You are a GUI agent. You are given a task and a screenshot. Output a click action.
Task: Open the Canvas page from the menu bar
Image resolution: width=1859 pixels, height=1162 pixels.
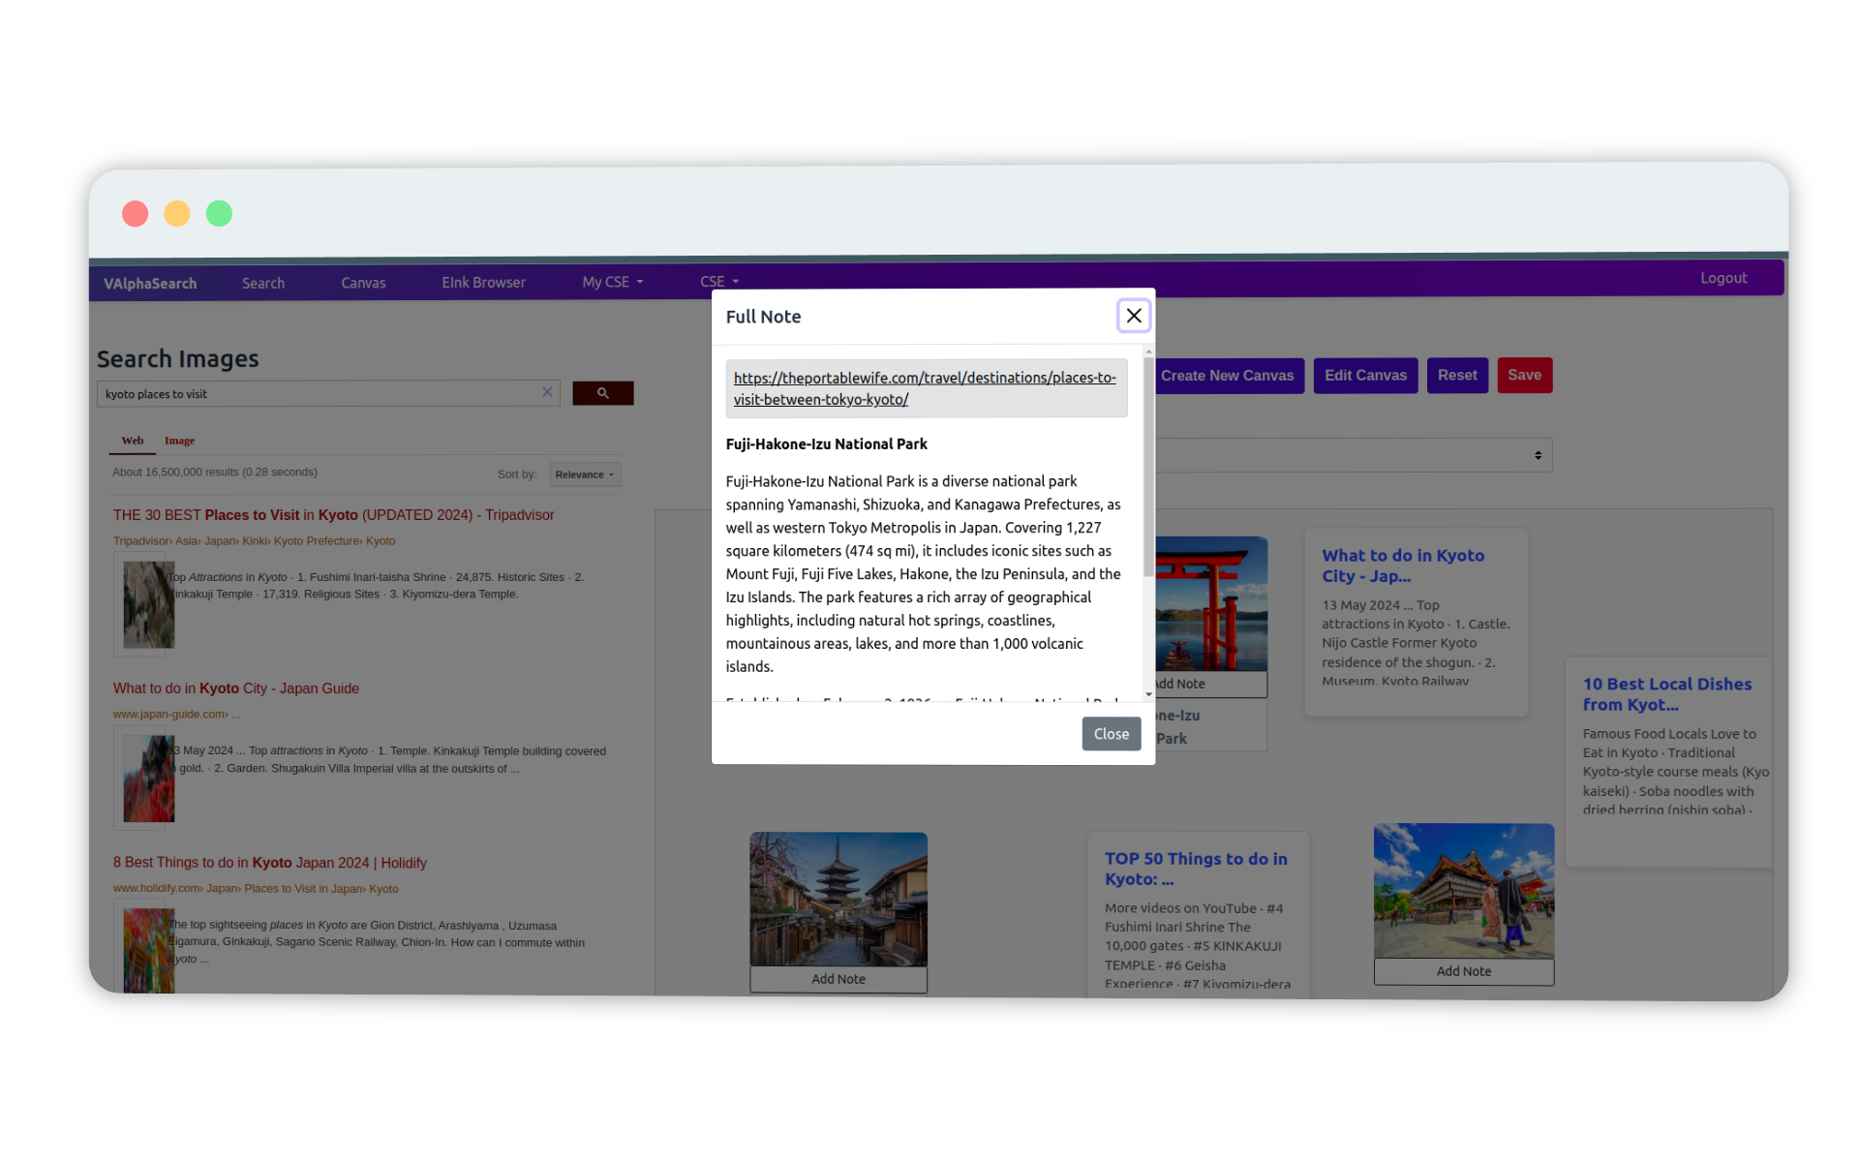[362, 282]
